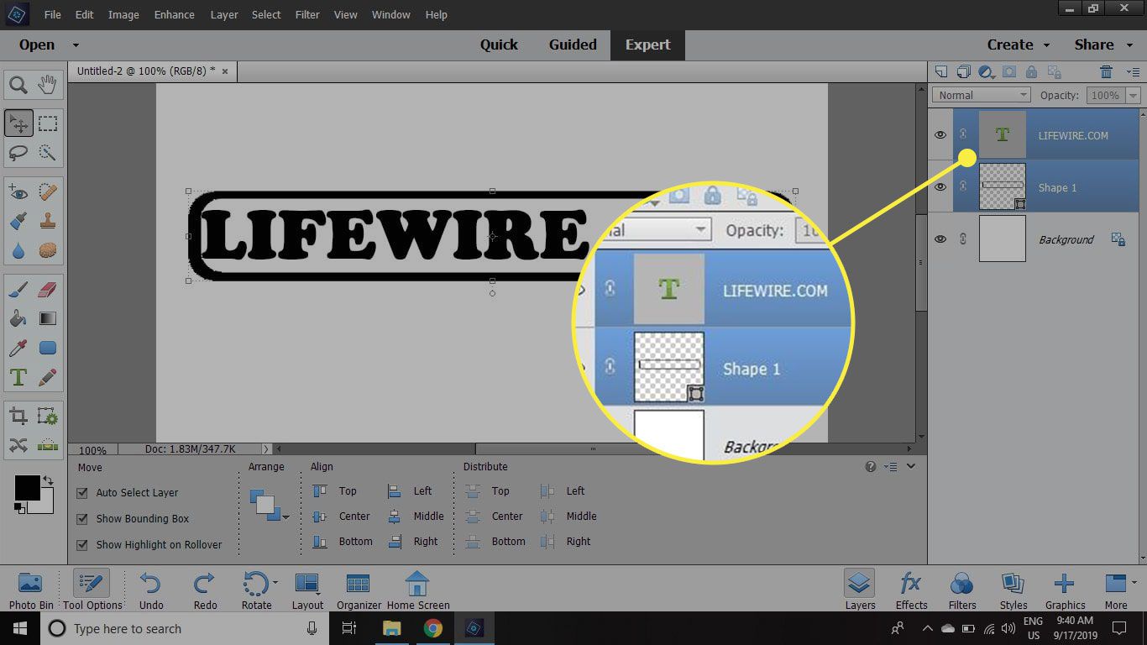1147x645 pixels.
Task: Select the Eraser tool
Action: pos(48,290)
